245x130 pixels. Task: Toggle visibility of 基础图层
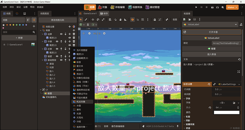click(61, 60)
